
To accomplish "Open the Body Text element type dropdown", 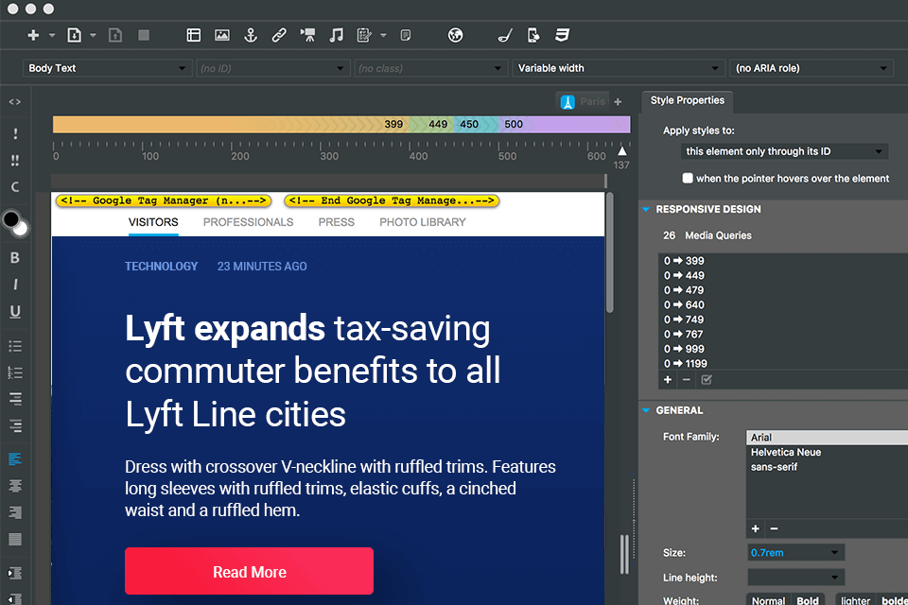I will pyautogui.click(x=107, y=68).
